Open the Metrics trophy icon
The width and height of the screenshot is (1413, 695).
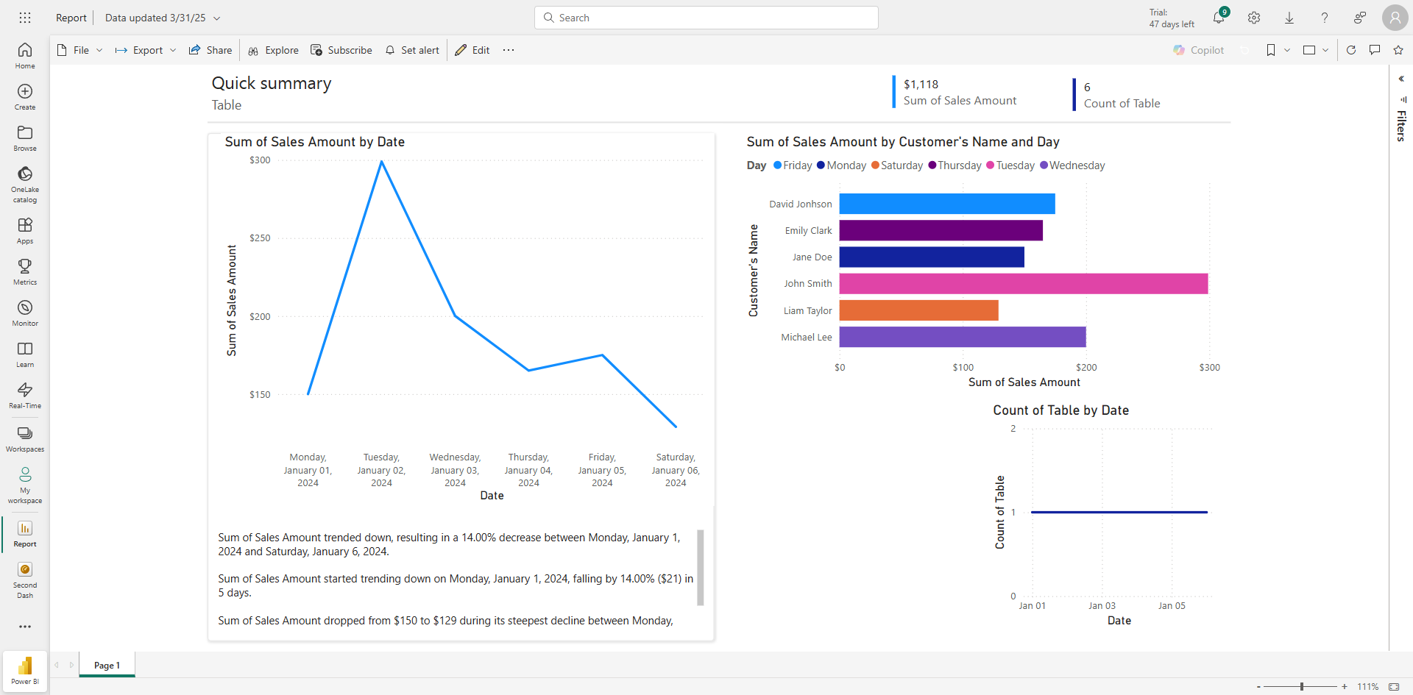(x=25, y=271)
